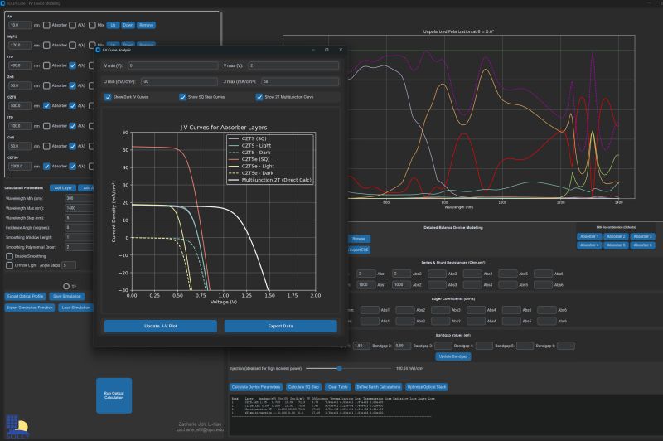Uncheck Show SQ Step Curves
The image size is (663, 441).
182,97
